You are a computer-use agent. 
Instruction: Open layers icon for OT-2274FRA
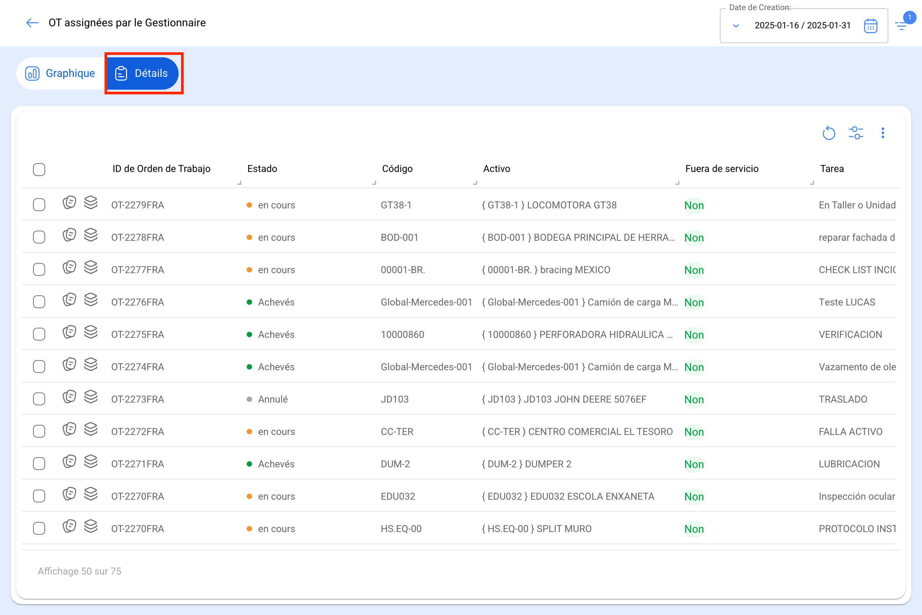pyautogui.click(x=91, y=364)
